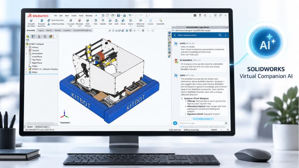Open the FeatureManager design tree tab
299x168 pixels.
tap(28, 37)
